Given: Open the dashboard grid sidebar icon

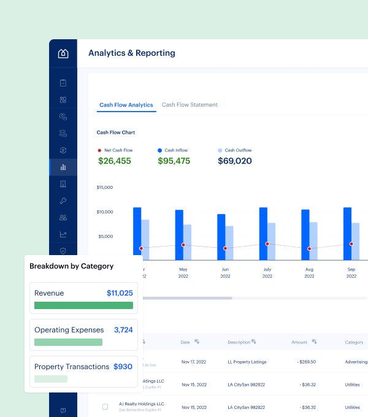Looking at the screenshot, I should [x=63, y=100].
